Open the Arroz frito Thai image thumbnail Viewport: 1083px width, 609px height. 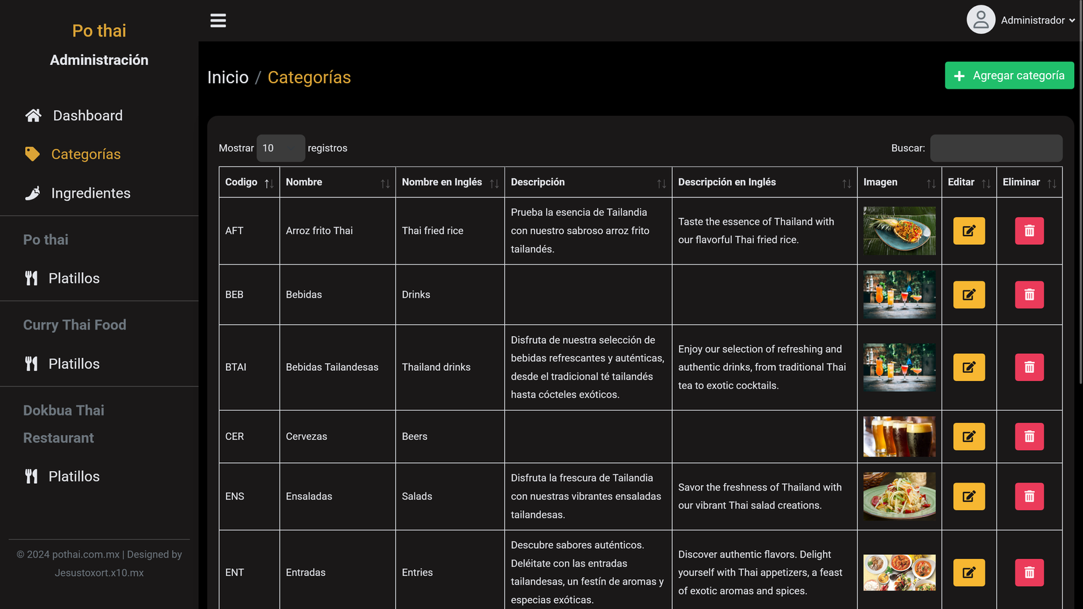pos(899,231)
